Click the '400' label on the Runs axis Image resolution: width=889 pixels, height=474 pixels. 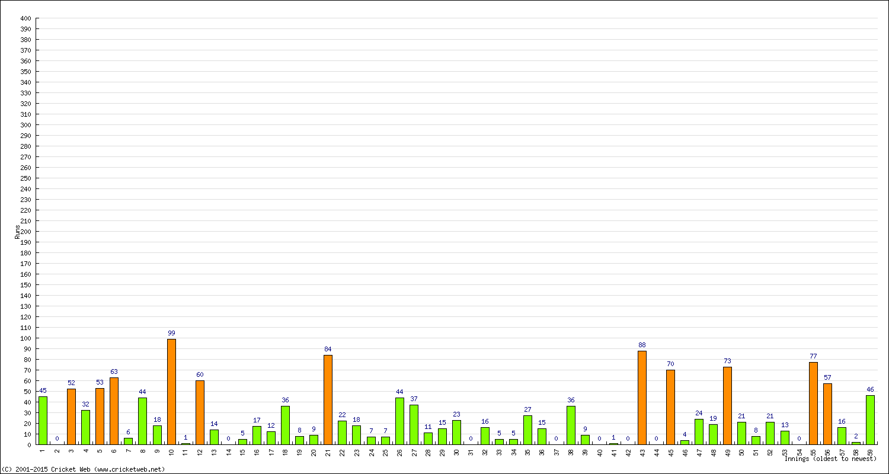click(x=25, y=18)
